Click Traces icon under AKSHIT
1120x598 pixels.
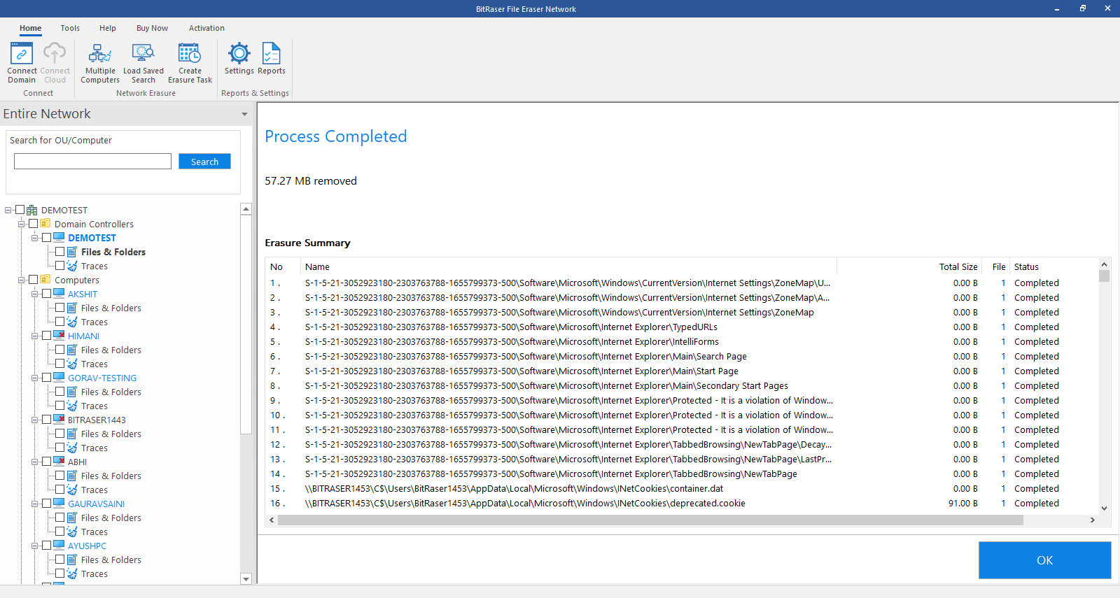pyautogui.click(x=72, y=322)
